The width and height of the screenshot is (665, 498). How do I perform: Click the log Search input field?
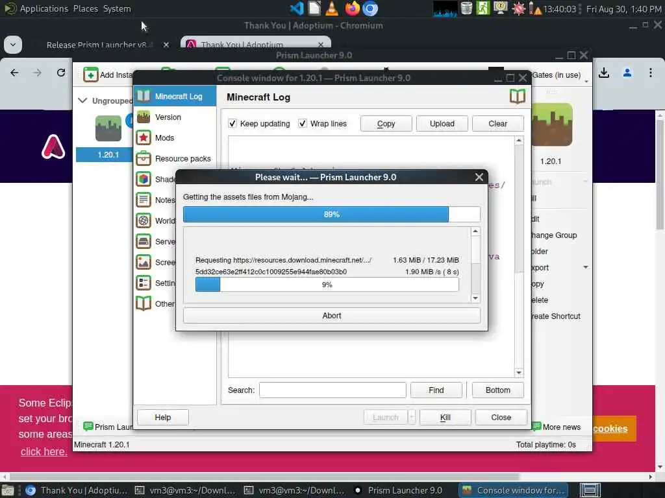(x=332, y=390)
